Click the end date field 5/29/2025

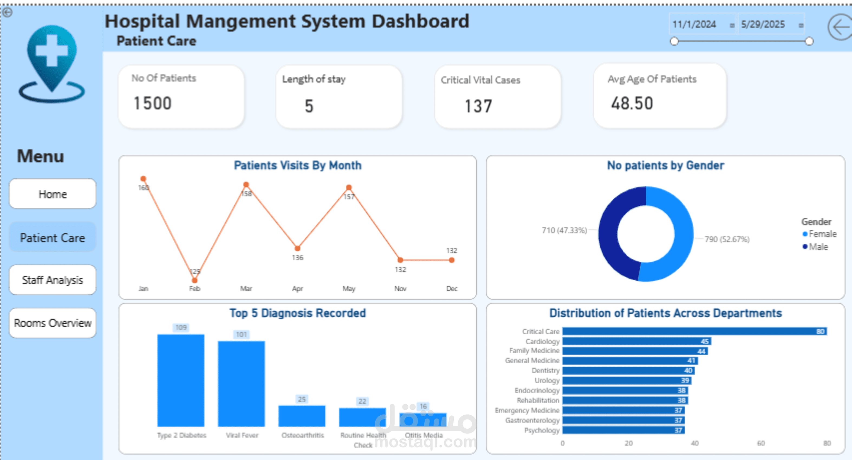tap(763, 24)
